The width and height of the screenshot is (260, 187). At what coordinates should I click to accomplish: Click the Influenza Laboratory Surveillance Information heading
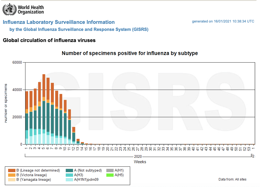[59, 22]
